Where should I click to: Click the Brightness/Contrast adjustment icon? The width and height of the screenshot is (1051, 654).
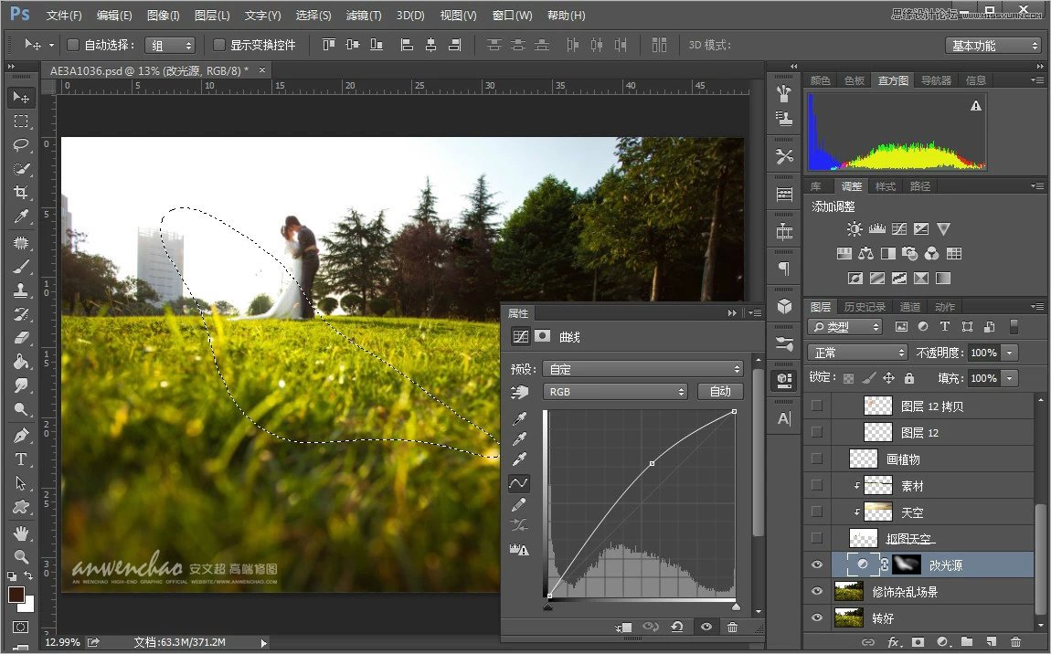click(x=854, y=229)
